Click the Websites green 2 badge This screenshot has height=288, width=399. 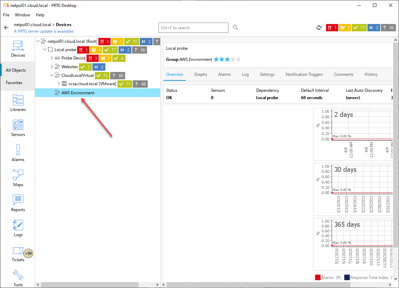tap(85, 67)
